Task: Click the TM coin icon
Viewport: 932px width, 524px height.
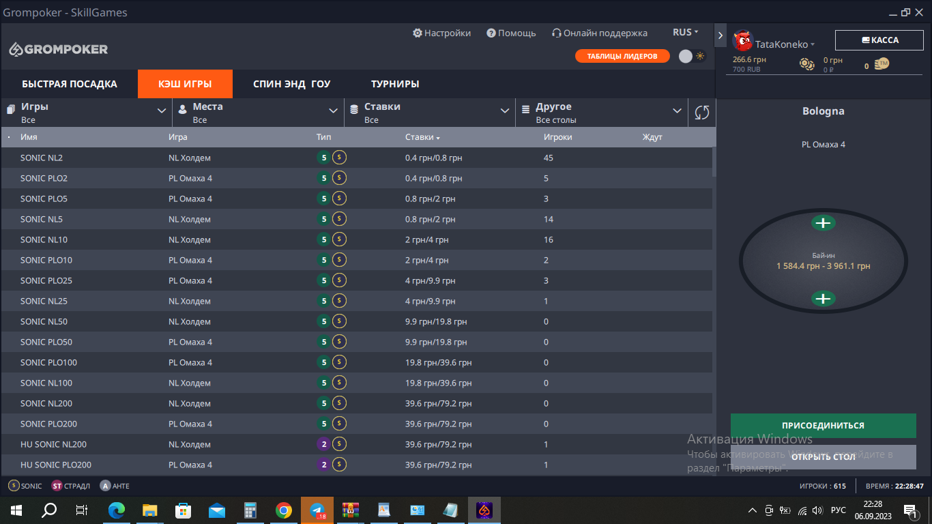Action: point(882,64)
